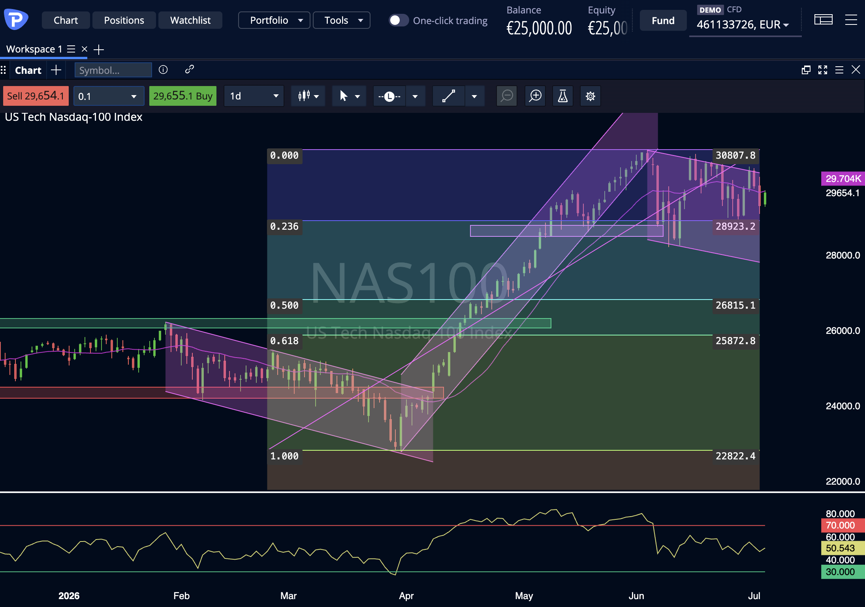Expand the Portfolio dropdown

(x=274, y=20)
